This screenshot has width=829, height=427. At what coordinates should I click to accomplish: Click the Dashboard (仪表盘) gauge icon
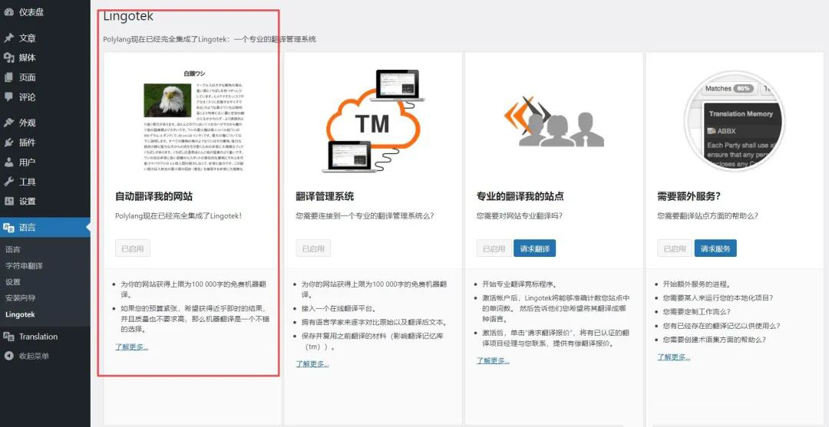point(8,12)
